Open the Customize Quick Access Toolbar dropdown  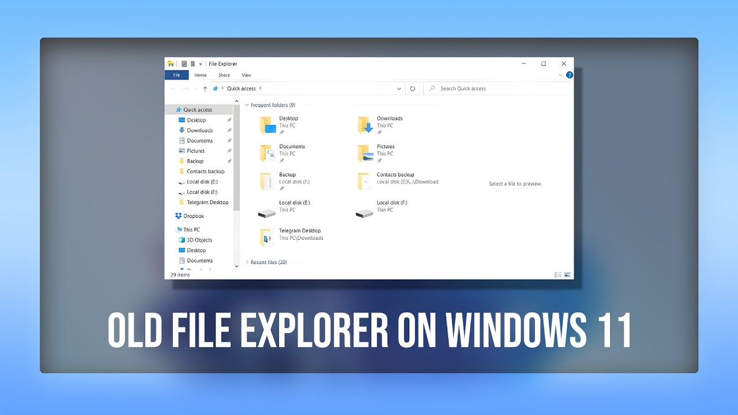(201, 64)
